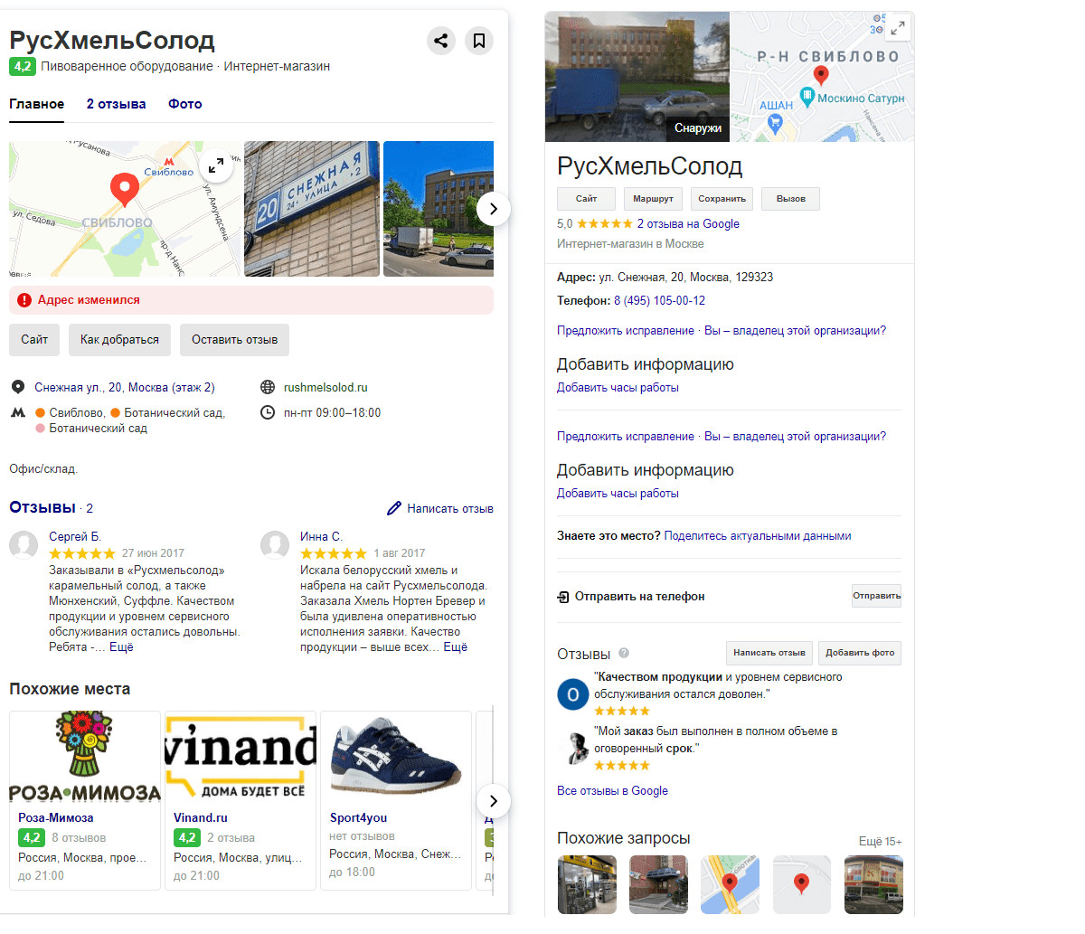The image size is (1085, 934).
Task: Click Как добраться button
Action: click(x=119, y=340)
